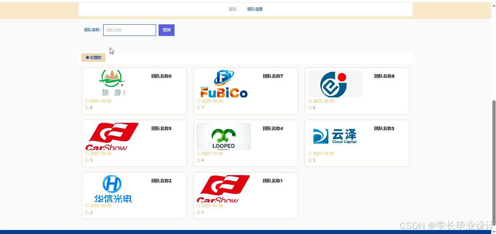496x234 pixels.
Task: Click the 查询 search button
Action: pyautogui.click(x=167, y=30)
